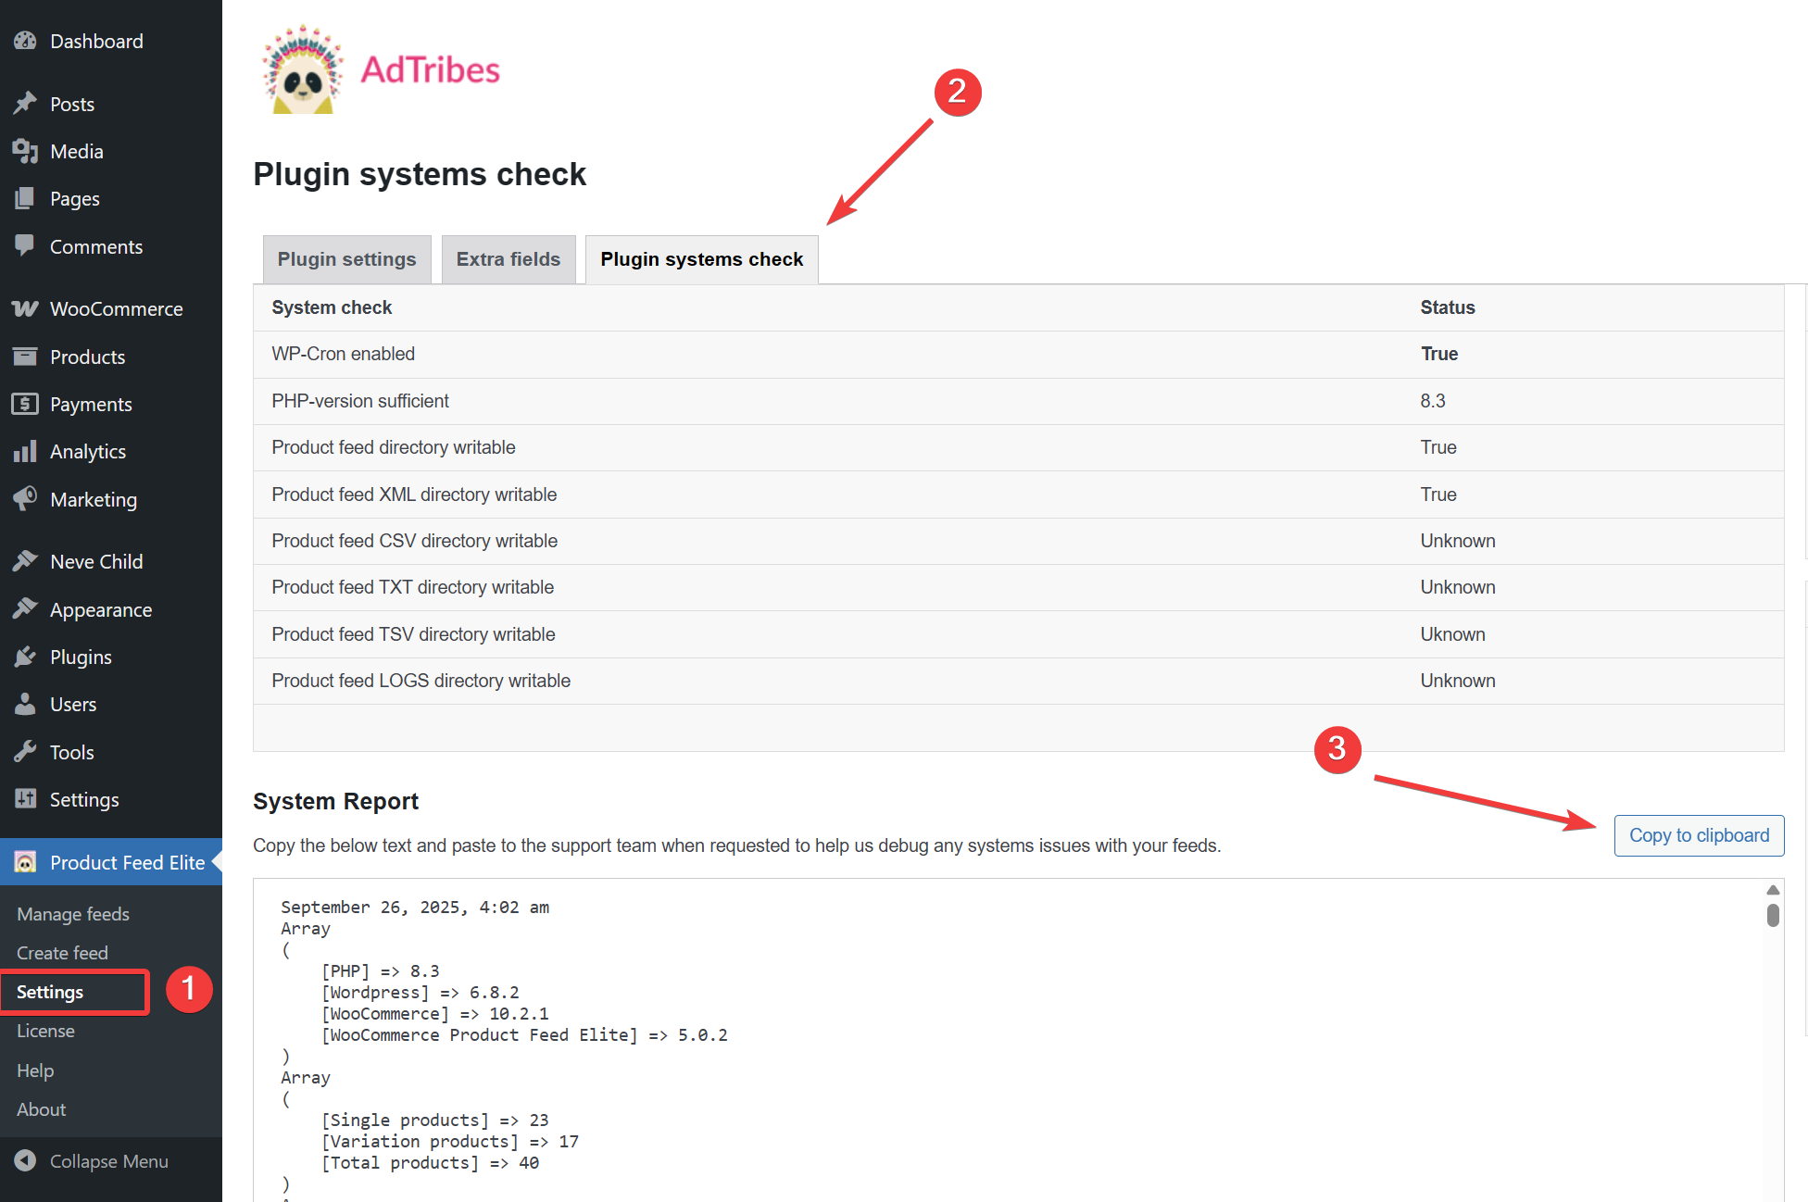Click the Posts pushpin icon
The image size is (1808, 1202).
25,103
